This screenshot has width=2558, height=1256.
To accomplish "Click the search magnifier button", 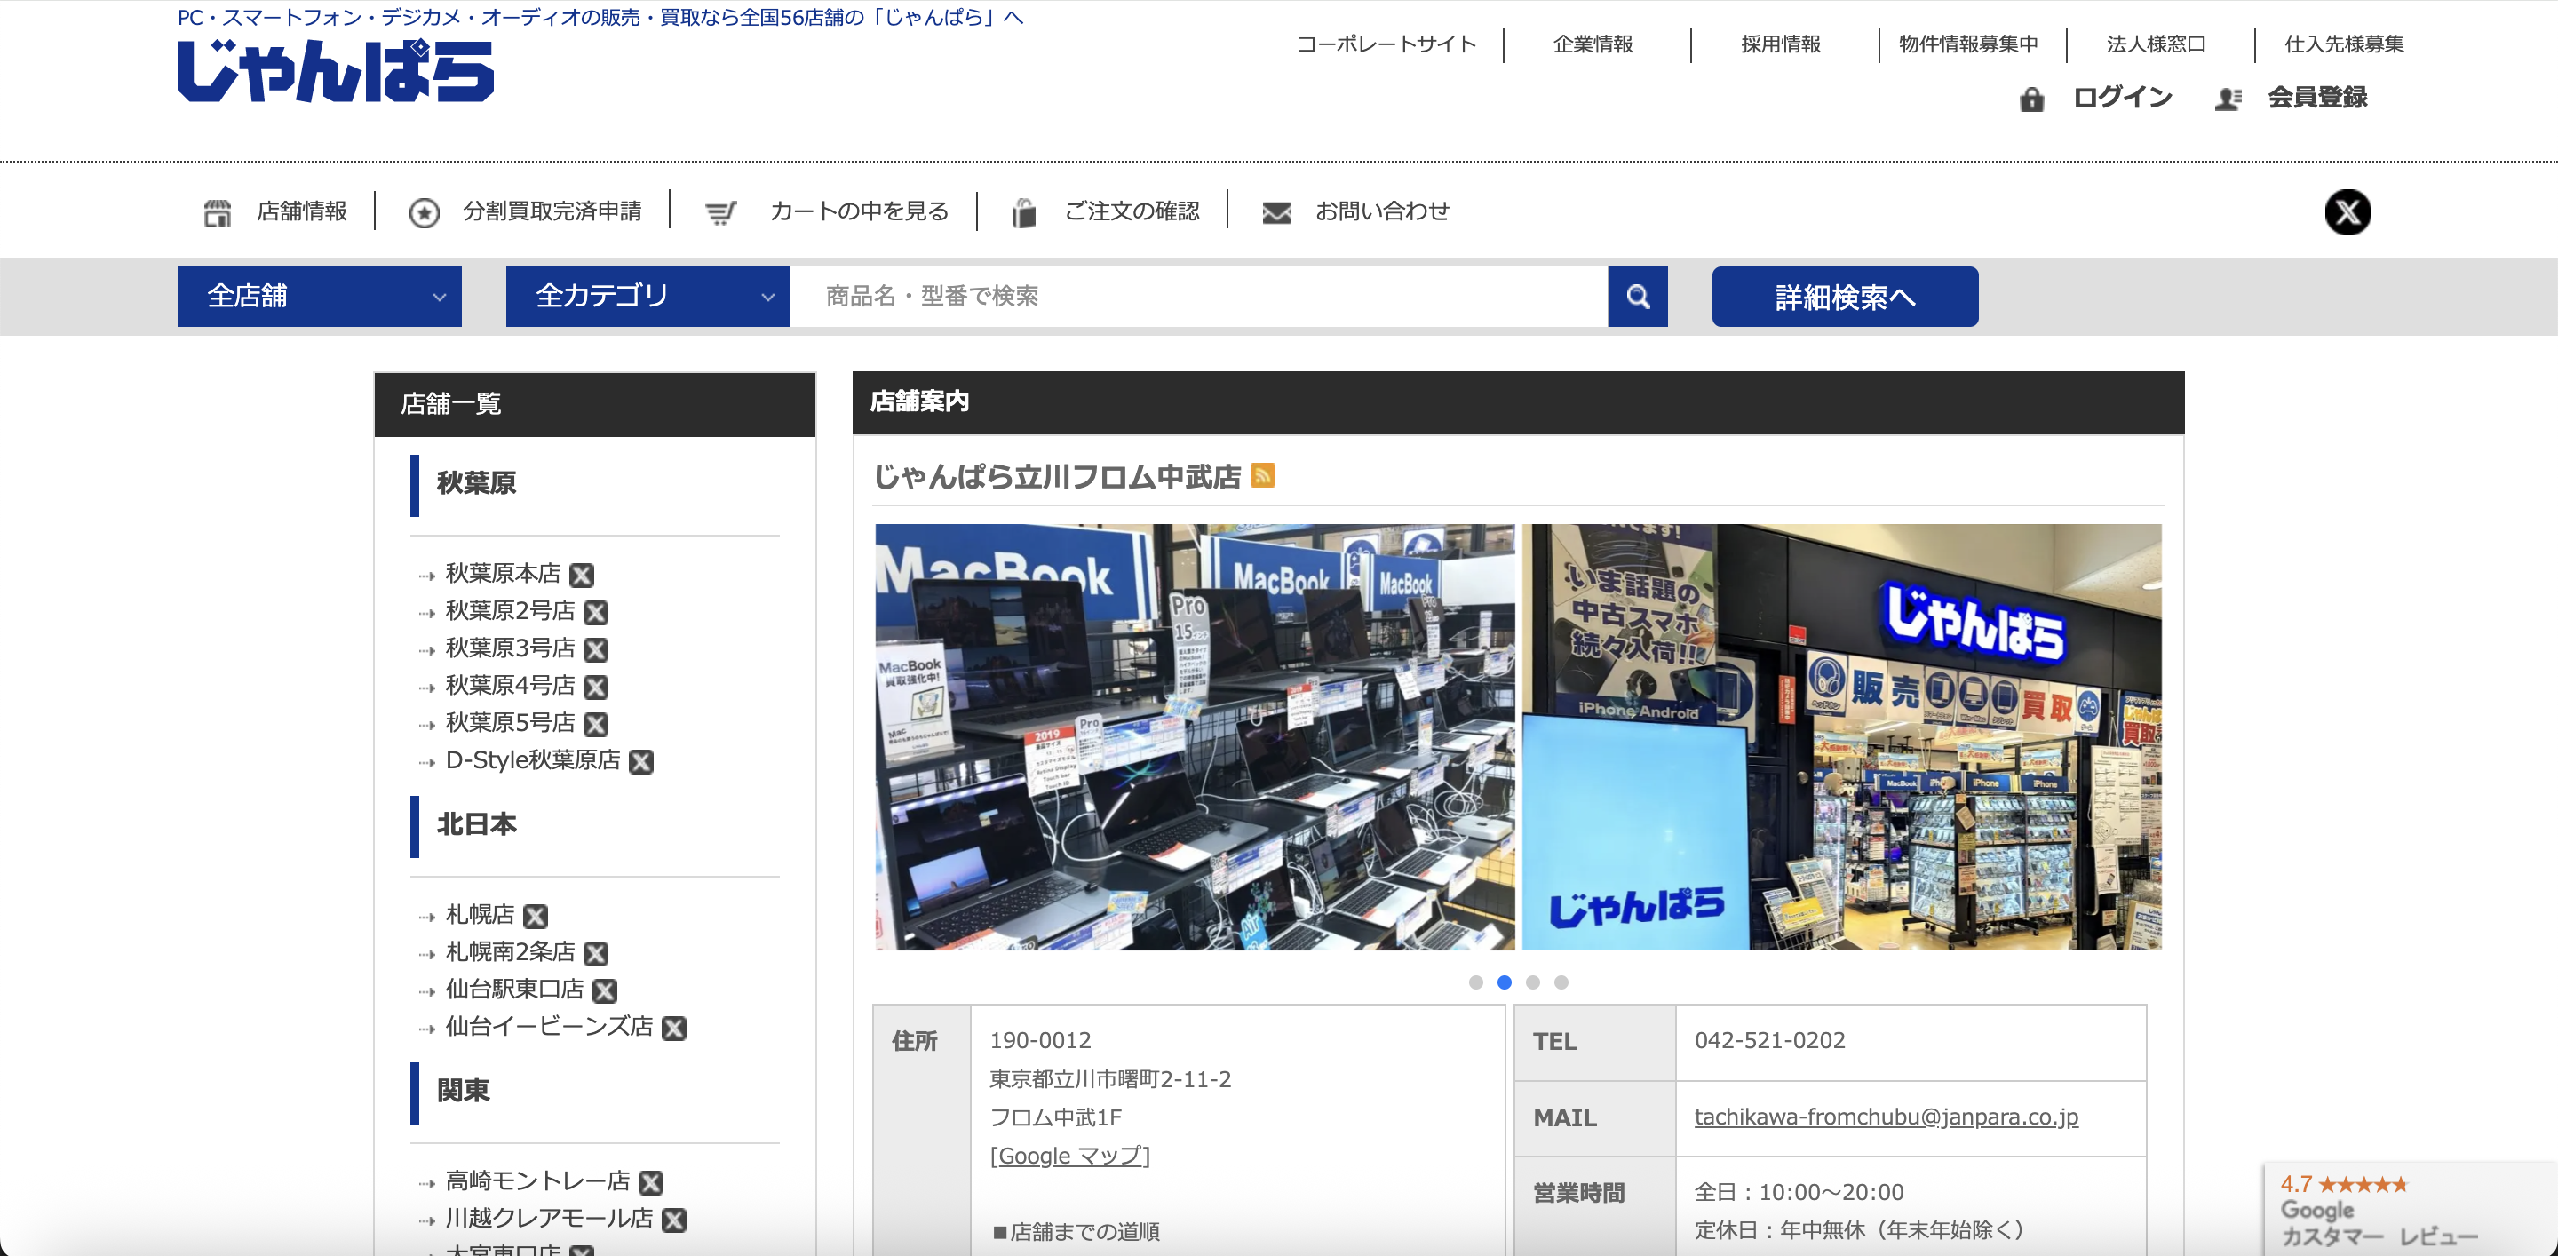I will point(1638,296).
